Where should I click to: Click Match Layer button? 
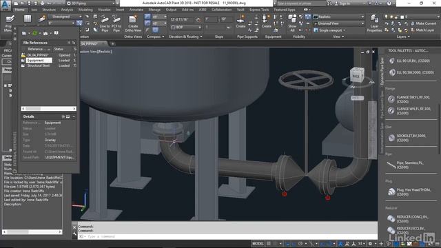click(x=422, y=30)
